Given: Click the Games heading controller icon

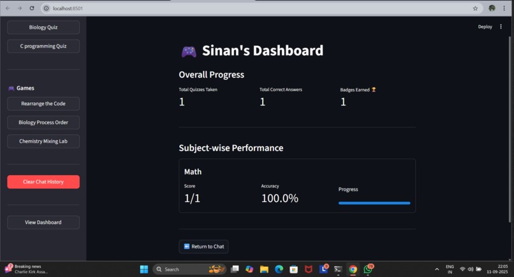Looking at the screenshot, I should [x=11, y=89].
